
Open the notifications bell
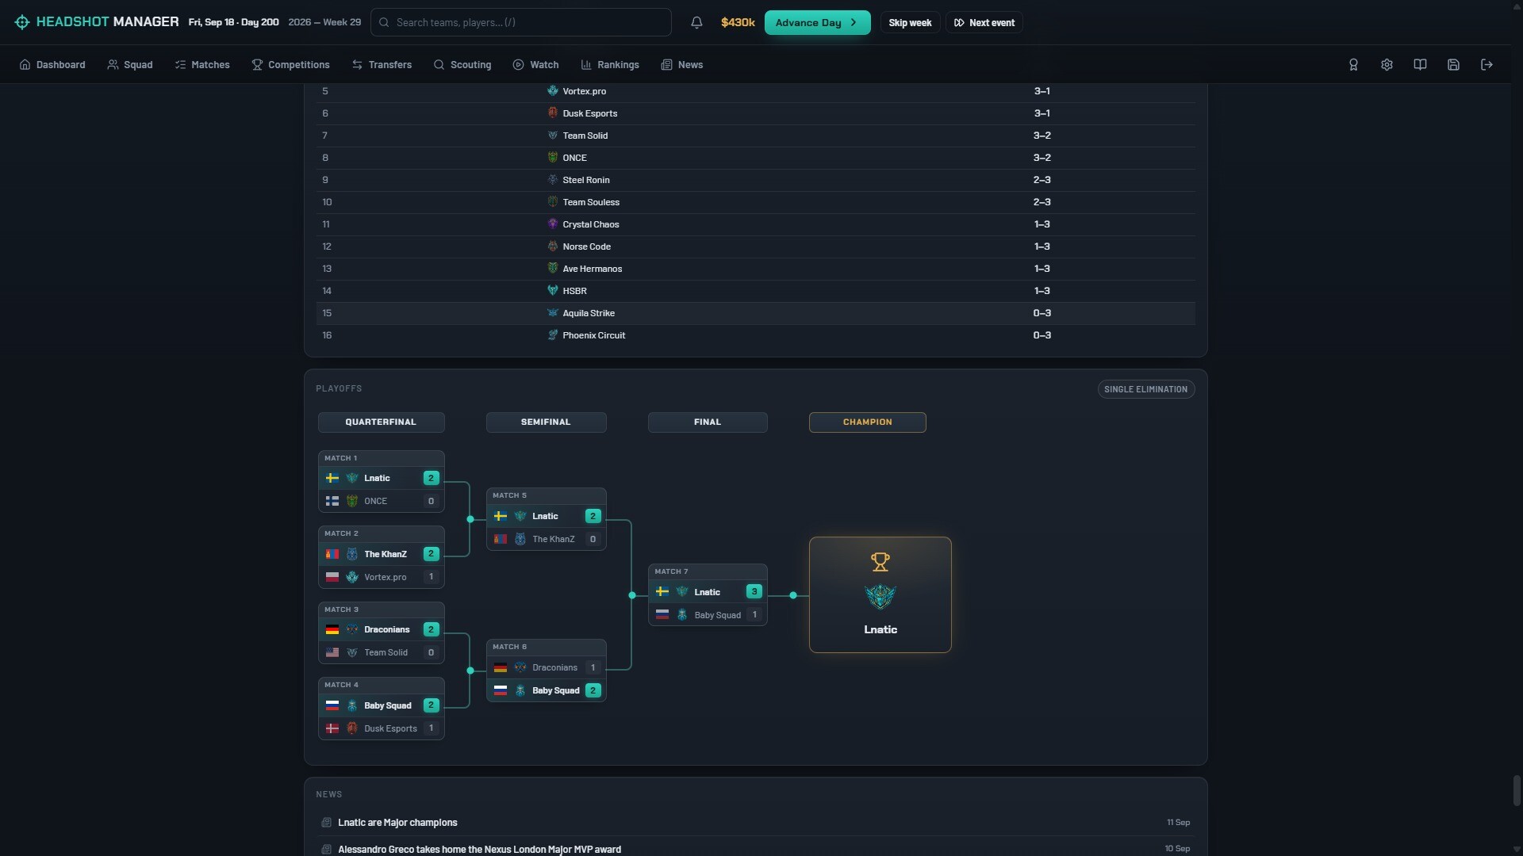(x=696, y=22)
